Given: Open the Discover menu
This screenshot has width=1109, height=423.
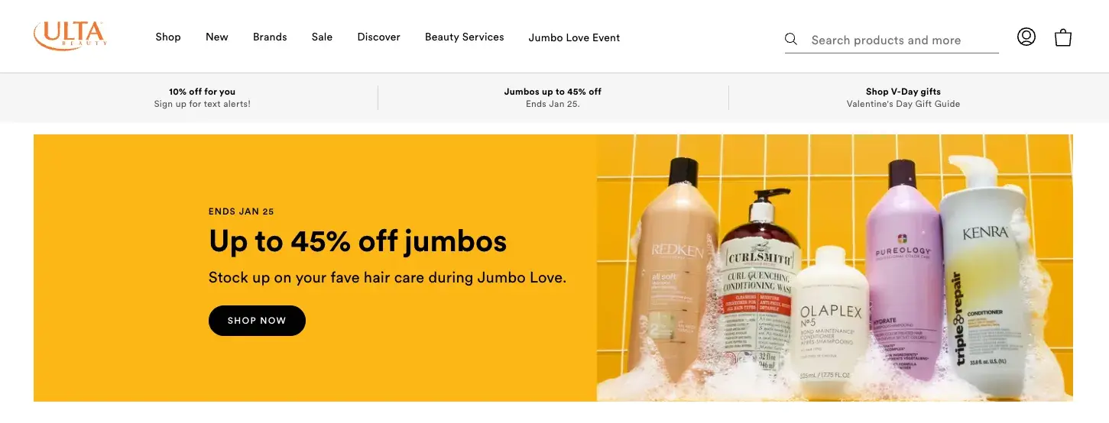Looking at the screenshot, I should pyautogui.click(x=378, y=37).
